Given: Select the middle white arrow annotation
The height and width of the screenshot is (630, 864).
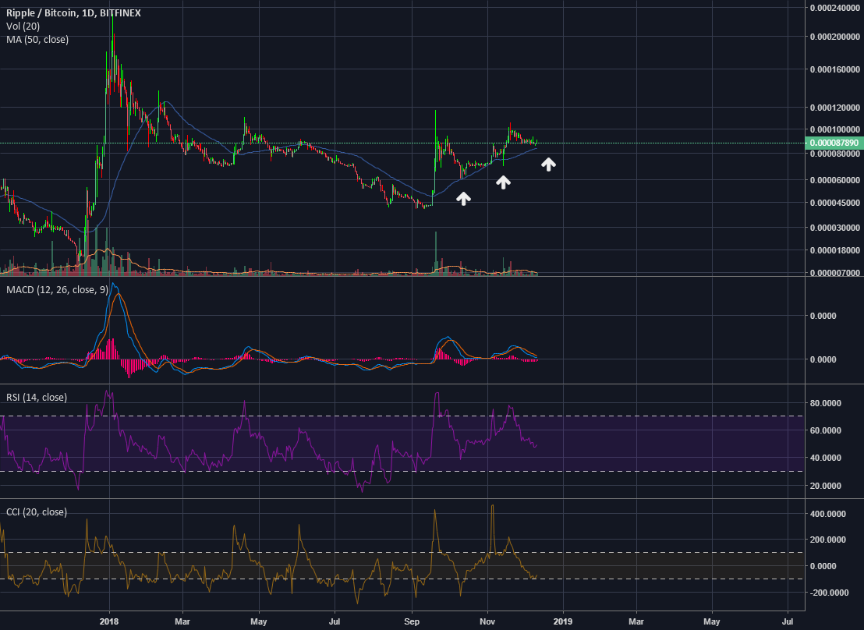Looking at the screenshot, I should pos(504,182).
